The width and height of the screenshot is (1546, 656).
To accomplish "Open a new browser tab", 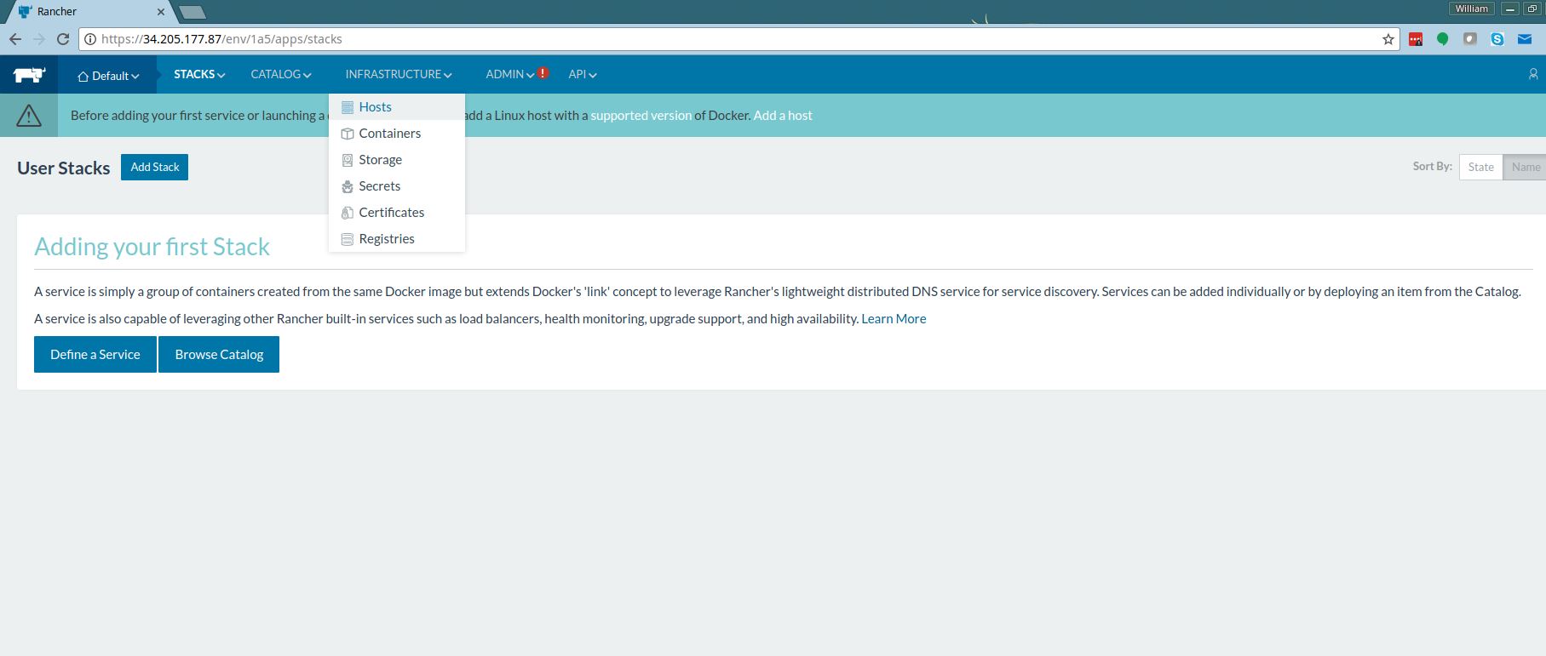I will point(193,12).
